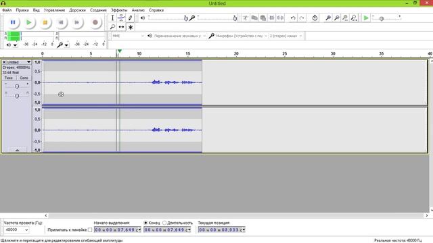Click the green playhead marker on the timeline
433x243 pixels.
120,51
